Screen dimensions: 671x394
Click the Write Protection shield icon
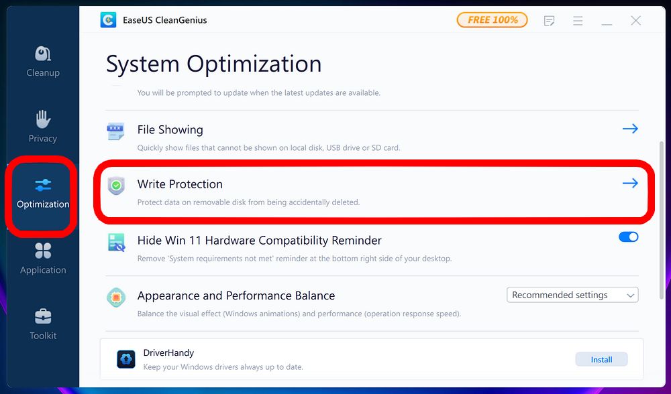[x=116, y=186]
